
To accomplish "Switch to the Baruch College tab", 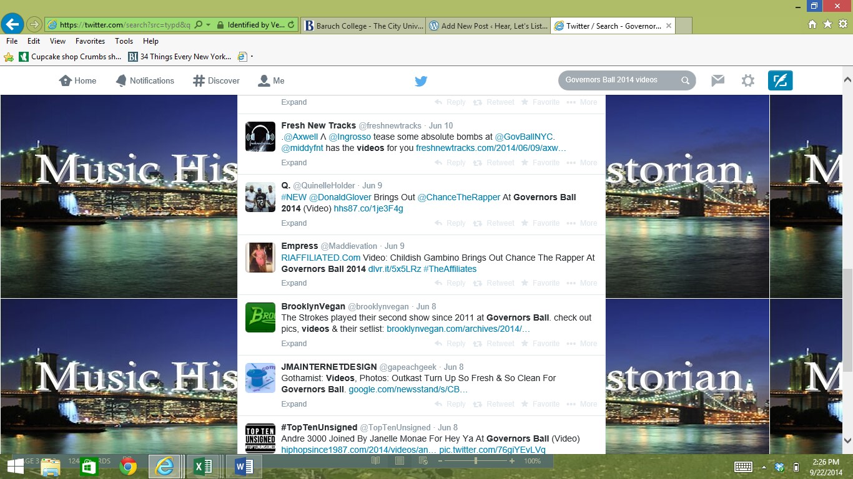I will coord(362,26).
